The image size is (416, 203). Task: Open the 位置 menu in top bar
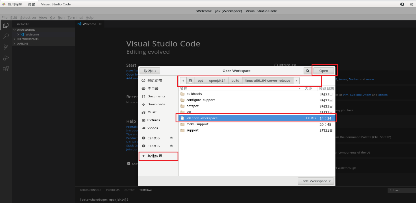[32, 4]
